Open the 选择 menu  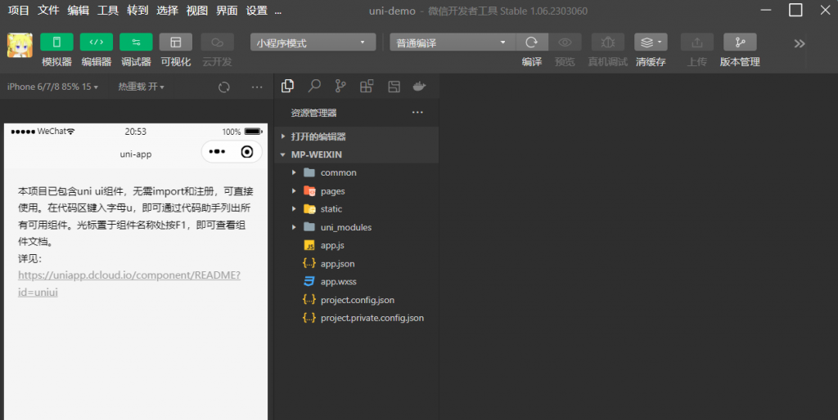167,11
